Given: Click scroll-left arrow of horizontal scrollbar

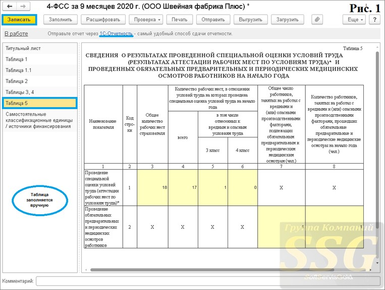Looking at the screenshot, I should (x=86, y=270).
